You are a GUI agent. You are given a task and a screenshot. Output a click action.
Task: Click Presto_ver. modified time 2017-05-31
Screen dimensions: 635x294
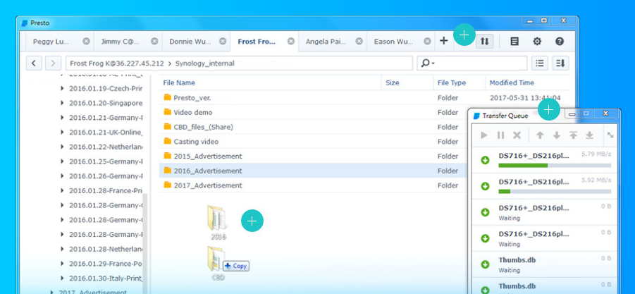[x=525, y=97]
